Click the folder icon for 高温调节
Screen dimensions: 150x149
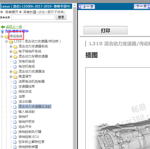15,77
